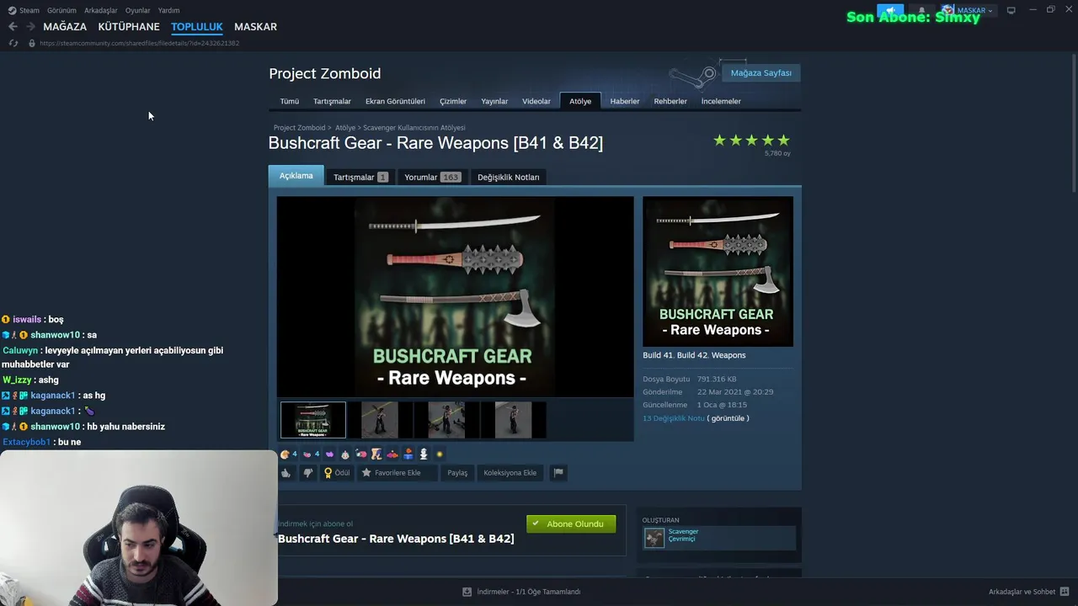Viewport: 1078px width, 606px height.
Task: Select the Videolar hub tab
Action: point(536,101)
